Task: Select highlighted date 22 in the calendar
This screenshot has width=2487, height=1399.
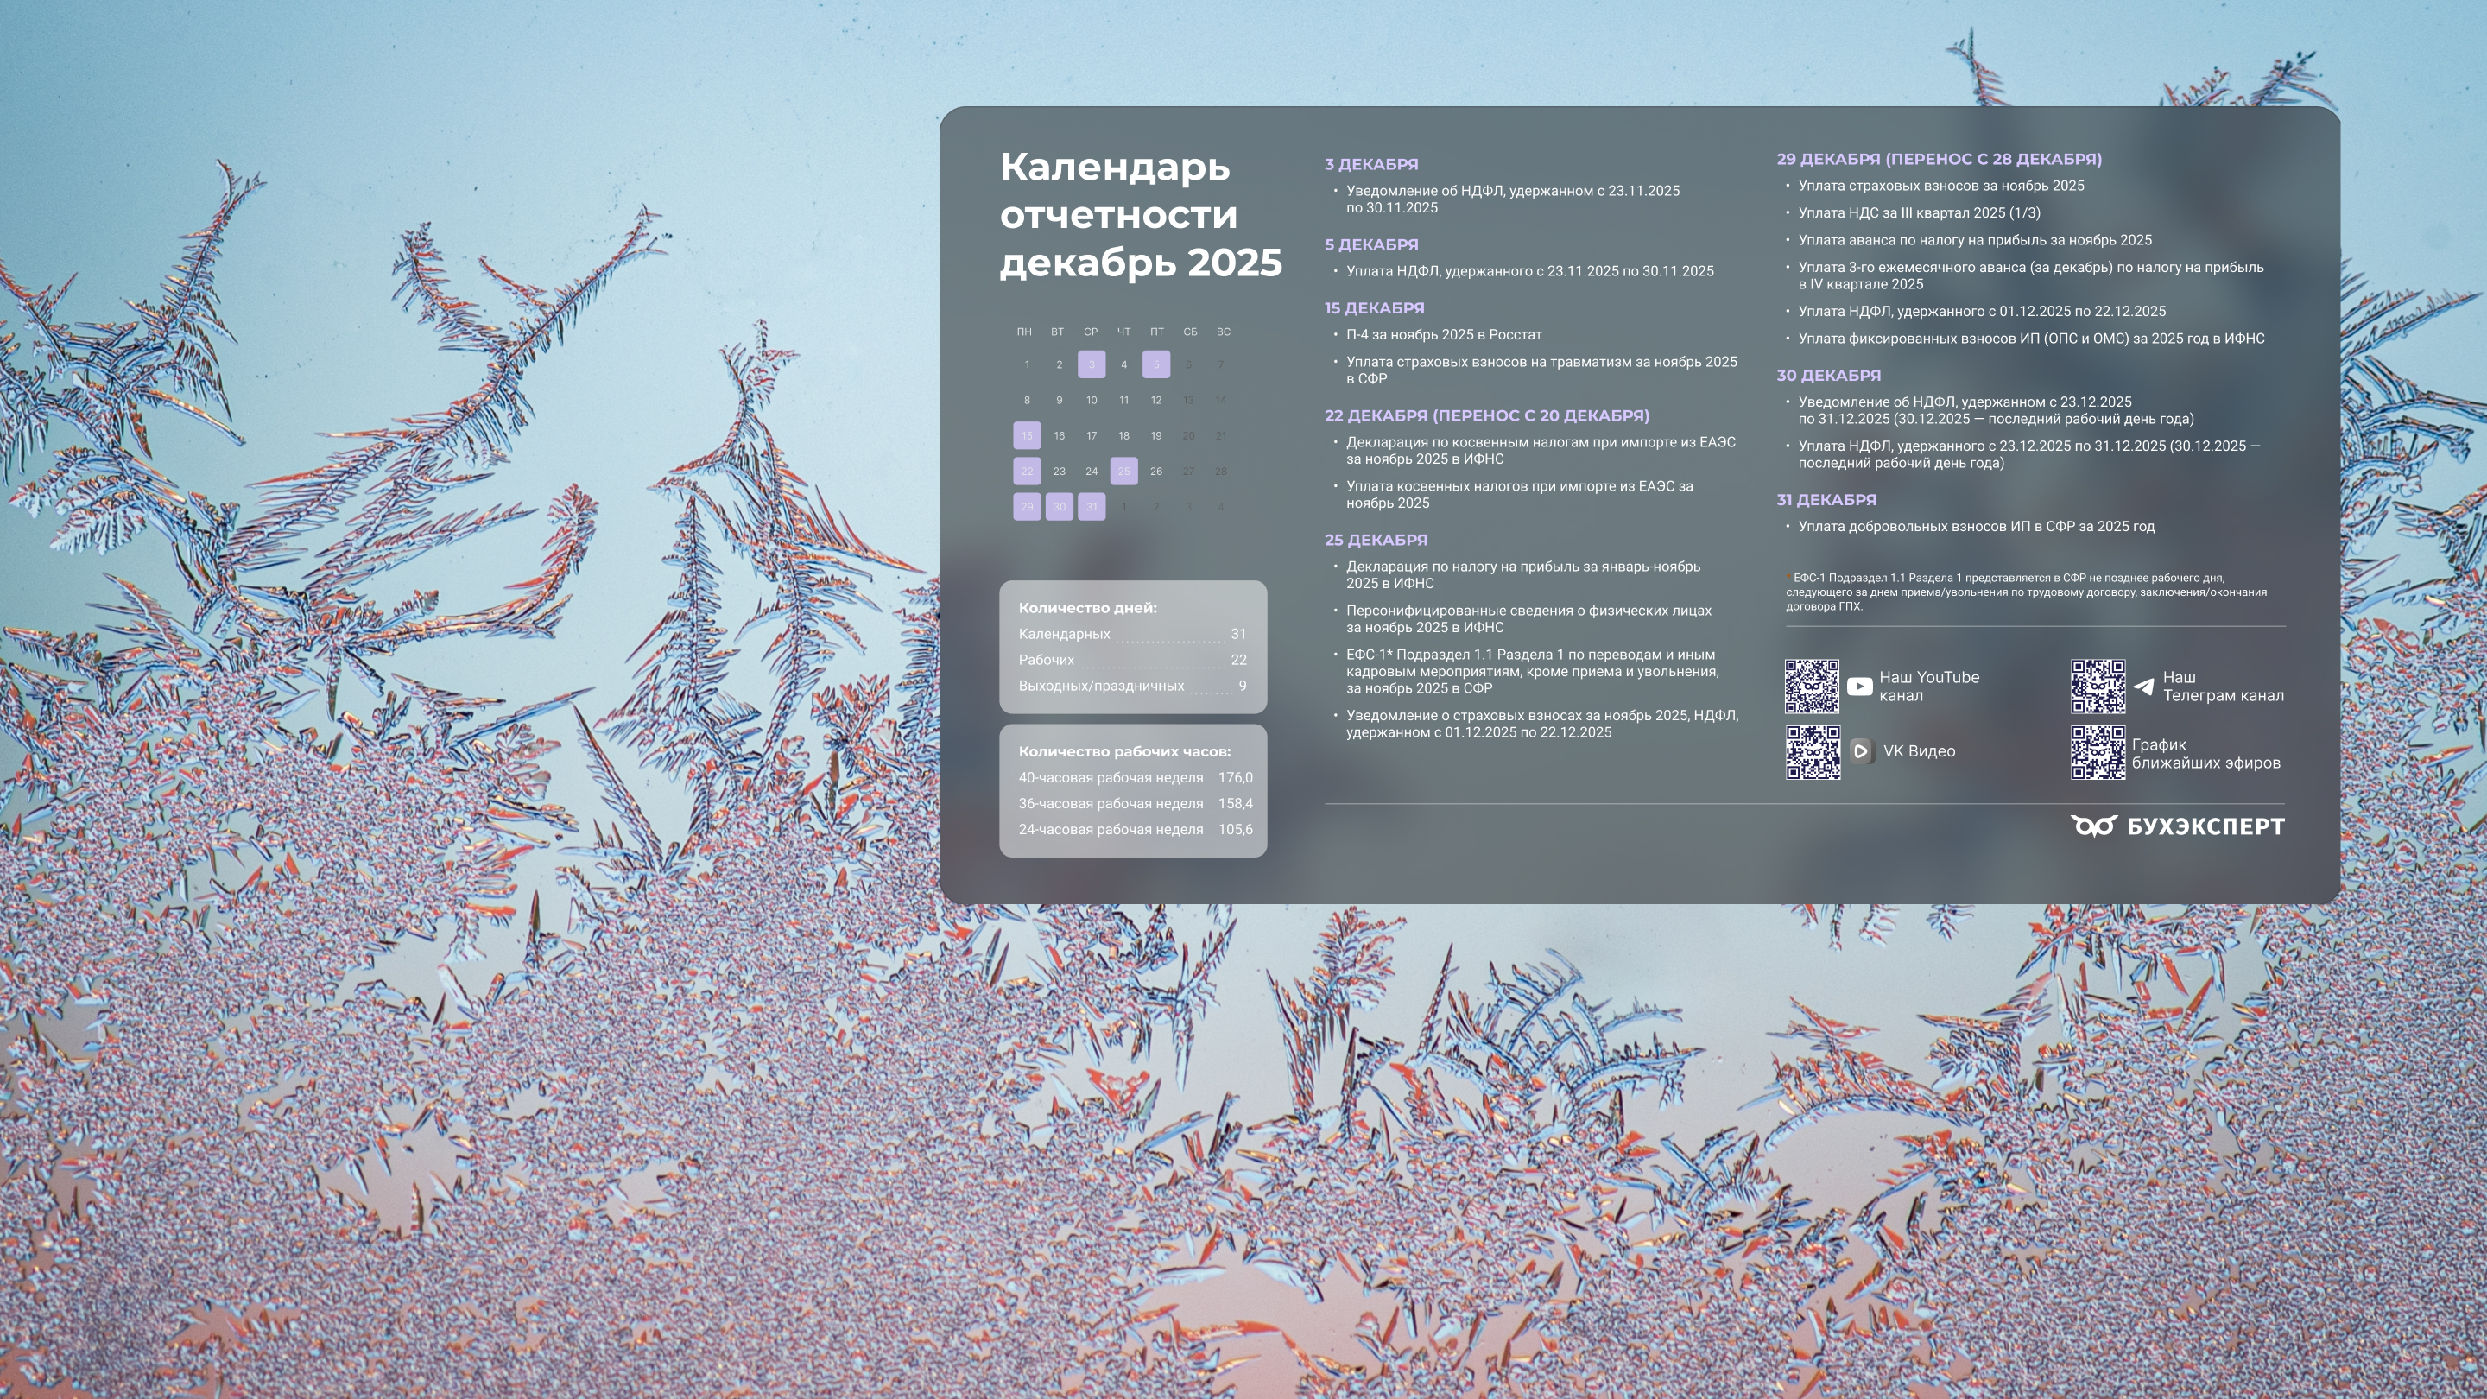Action: tap(1028, 472)
